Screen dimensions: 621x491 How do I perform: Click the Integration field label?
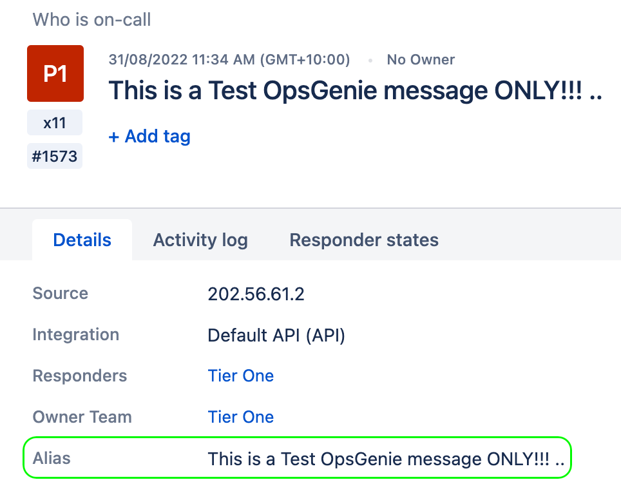point(75,334)
